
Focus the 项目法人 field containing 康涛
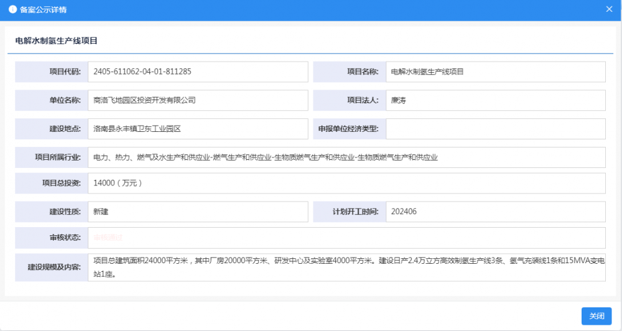pos(495,100)
